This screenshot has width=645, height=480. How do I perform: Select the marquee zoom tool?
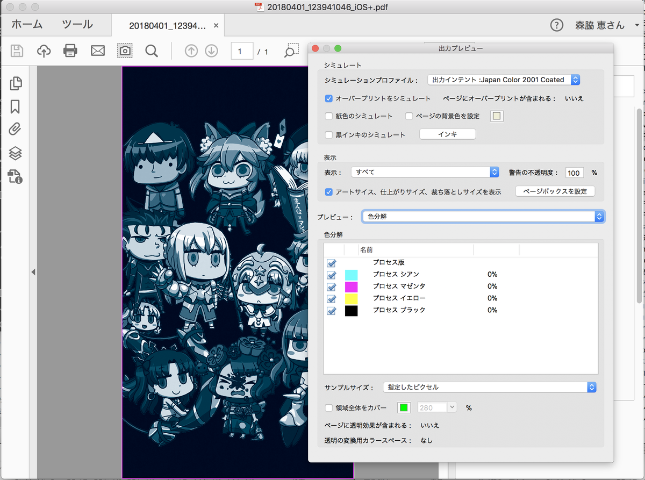point(291,51)
